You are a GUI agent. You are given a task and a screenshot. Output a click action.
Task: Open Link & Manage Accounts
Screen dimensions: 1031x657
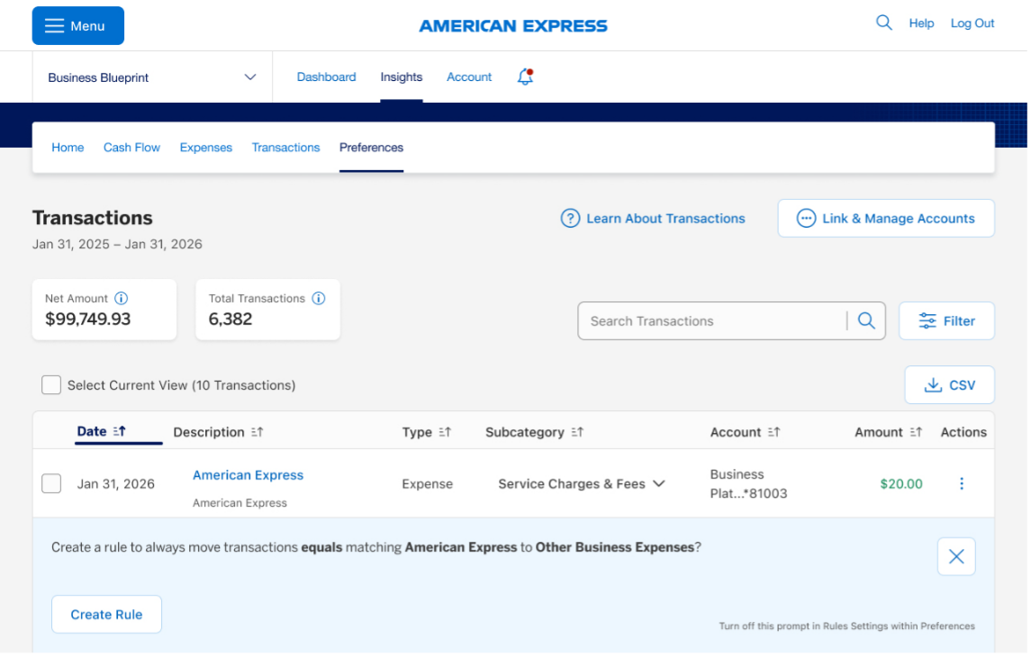pos(885,218)
